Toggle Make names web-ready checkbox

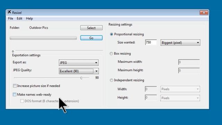[x=15, y=94]
